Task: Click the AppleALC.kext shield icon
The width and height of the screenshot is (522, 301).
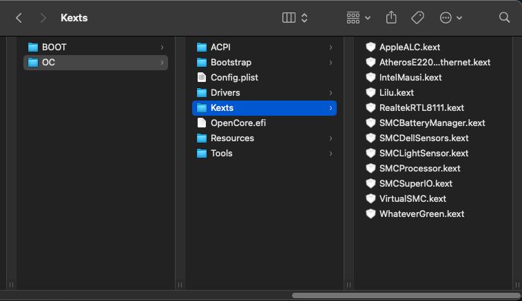Action: tap(370, 48)
